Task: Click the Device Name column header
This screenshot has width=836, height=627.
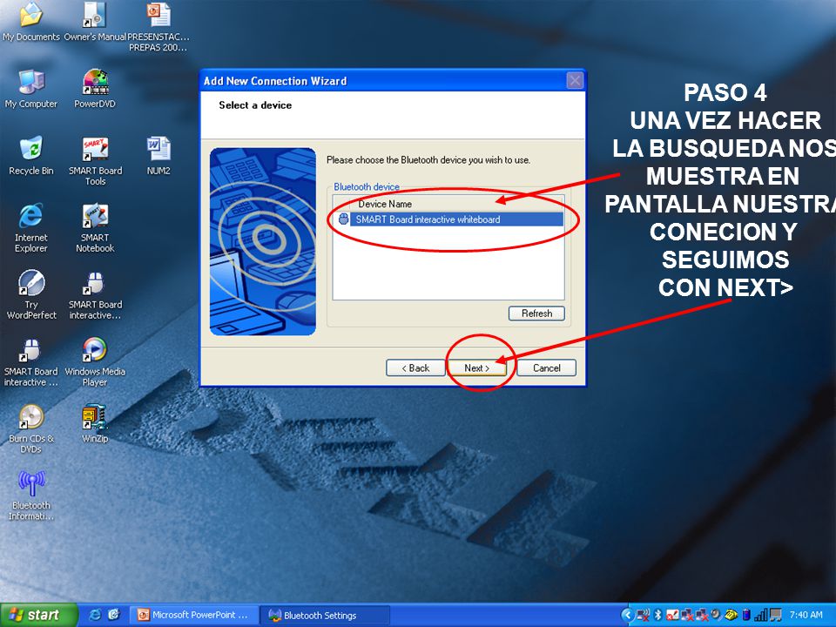Action: pyautogui.click(x=384, y=204)
